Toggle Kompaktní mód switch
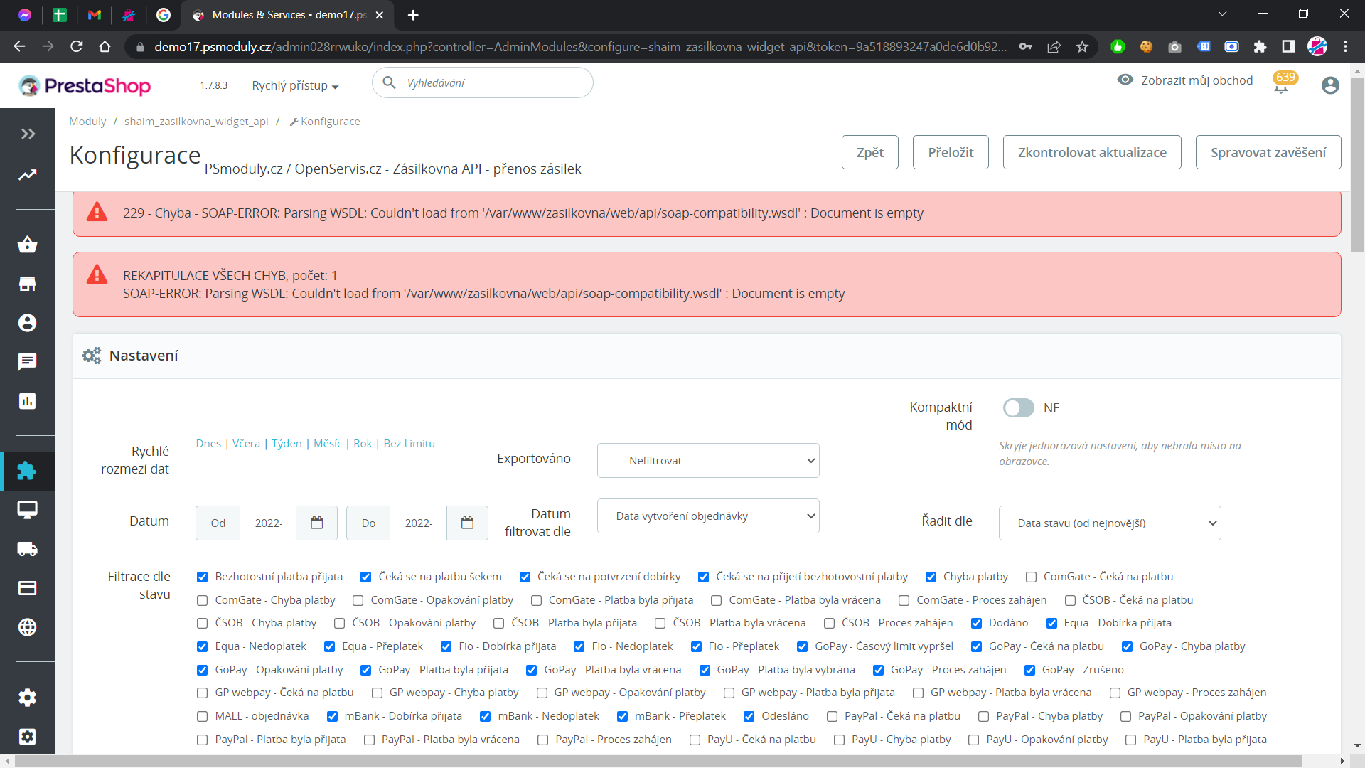 [1018, 407]
